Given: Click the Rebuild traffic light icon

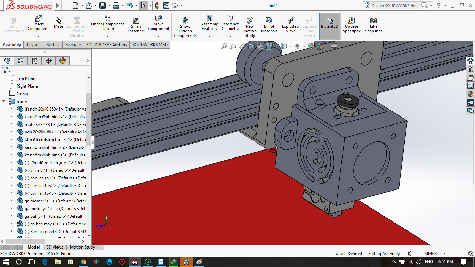Looking at the screenshot, I should pyautogui.click(x=157, y=6).
